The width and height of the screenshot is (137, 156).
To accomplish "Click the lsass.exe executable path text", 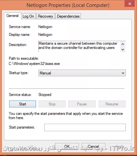I will (x=34, y=64).
